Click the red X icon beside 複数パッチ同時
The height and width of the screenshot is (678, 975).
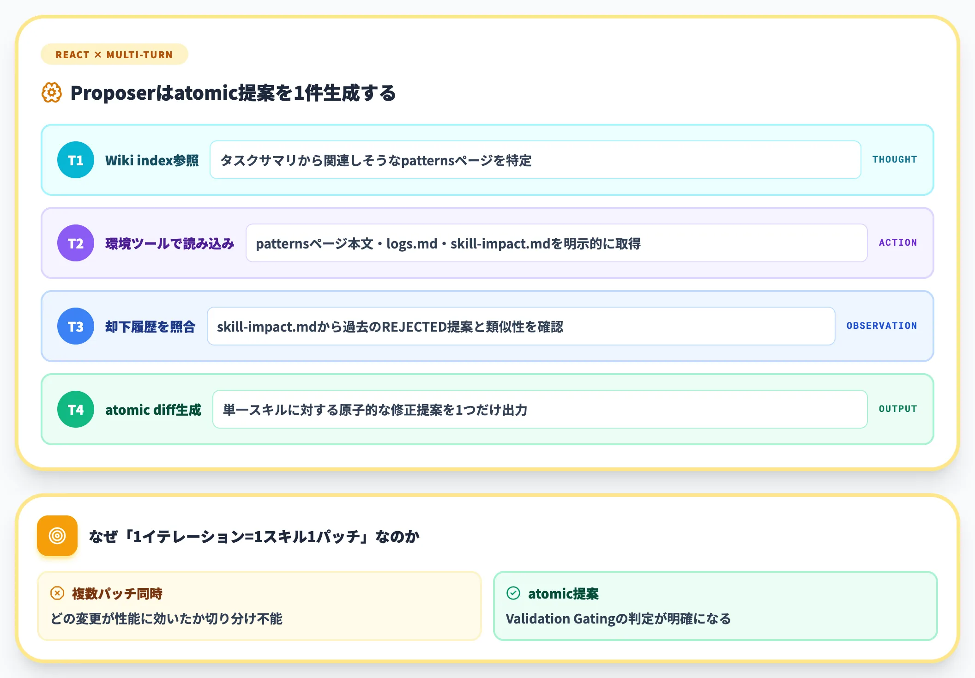(x=57, y=593)
